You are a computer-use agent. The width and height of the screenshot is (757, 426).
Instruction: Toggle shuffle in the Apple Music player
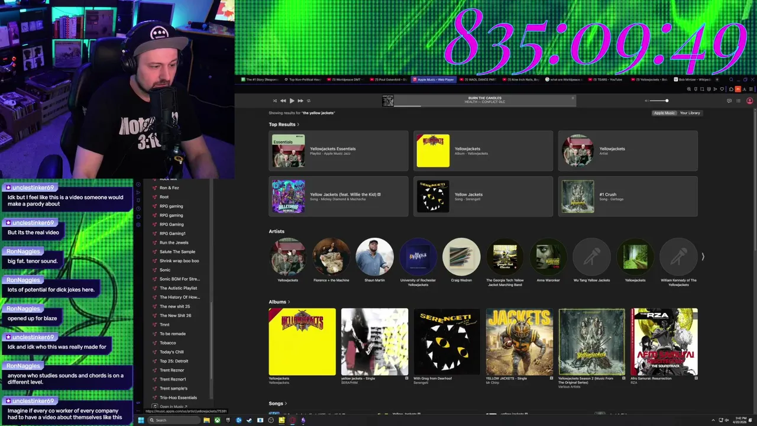[x=274, y=101]
